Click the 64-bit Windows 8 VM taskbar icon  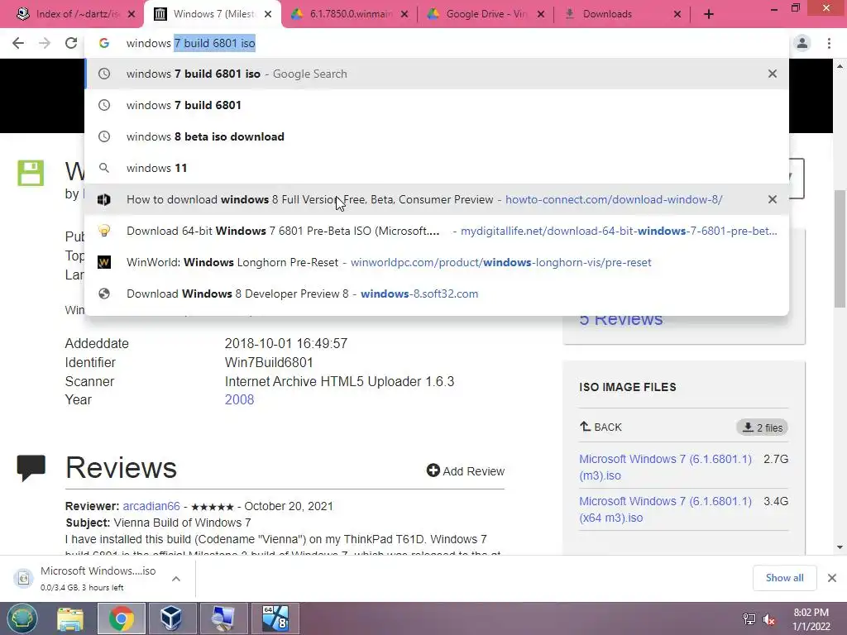[275, 618]
